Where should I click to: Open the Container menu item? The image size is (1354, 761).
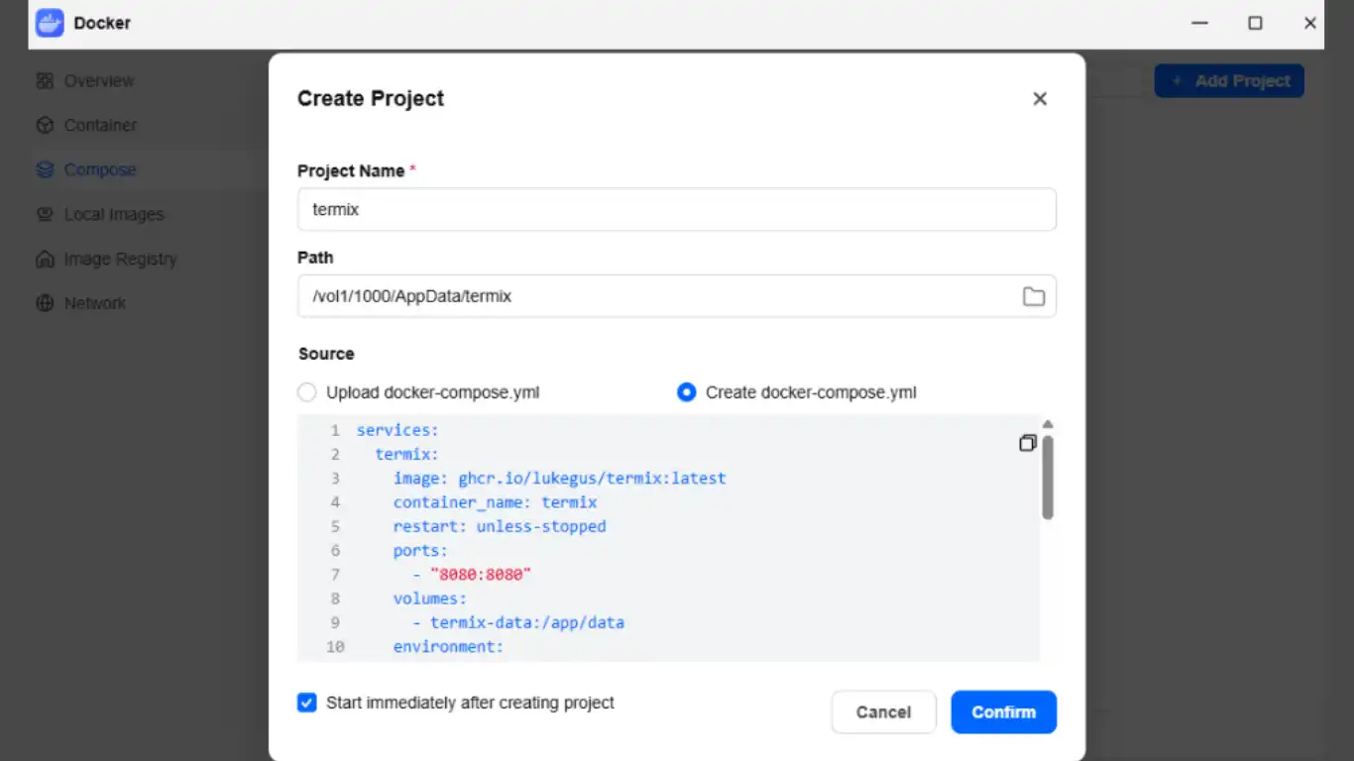[100, 126]
